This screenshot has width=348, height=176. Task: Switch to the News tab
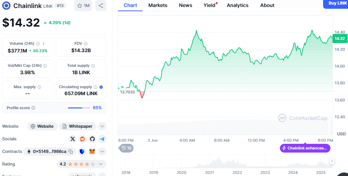[185, 5]
